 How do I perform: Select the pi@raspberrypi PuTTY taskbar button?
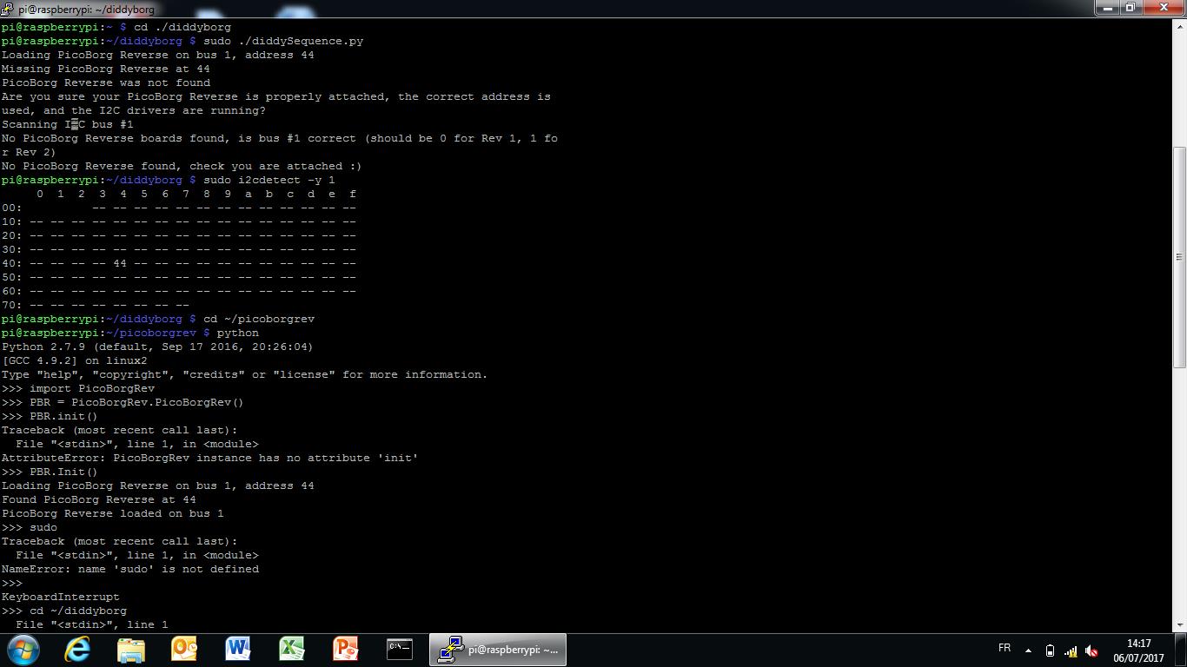498,650
